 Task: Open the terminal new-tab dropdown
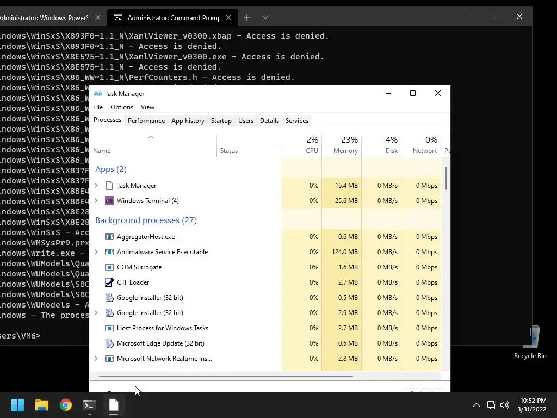point(265,17)
